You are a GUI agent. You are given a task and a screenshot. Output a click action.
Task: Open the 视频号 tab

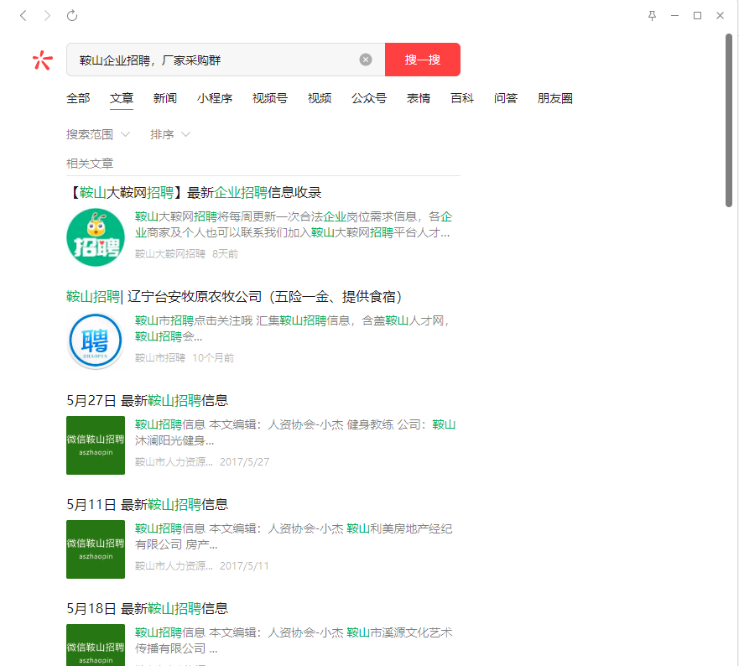pyautogui.click(x=270, y=98)
